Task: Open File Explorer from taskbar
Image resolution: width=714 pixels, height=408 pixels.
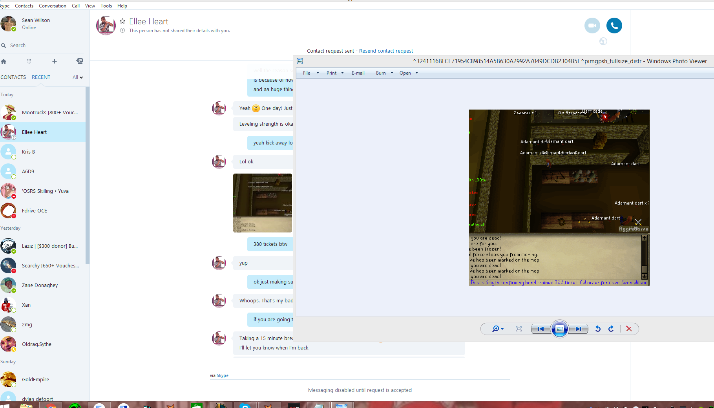Action: [26, 405]
